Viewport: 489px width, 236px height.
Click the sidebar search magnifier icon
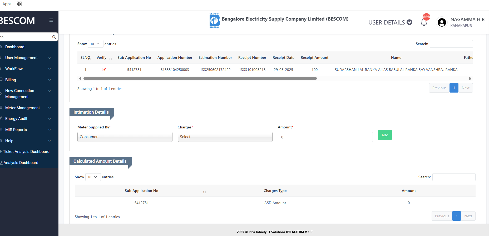click(54, 37)
